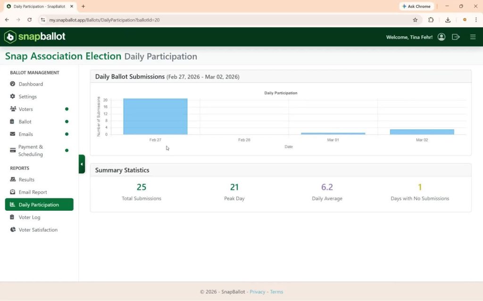Image resolution: width=483 pixels, height=301 pixels.
Task: Open the hamburger menu icon
Action: click(473, 37)
